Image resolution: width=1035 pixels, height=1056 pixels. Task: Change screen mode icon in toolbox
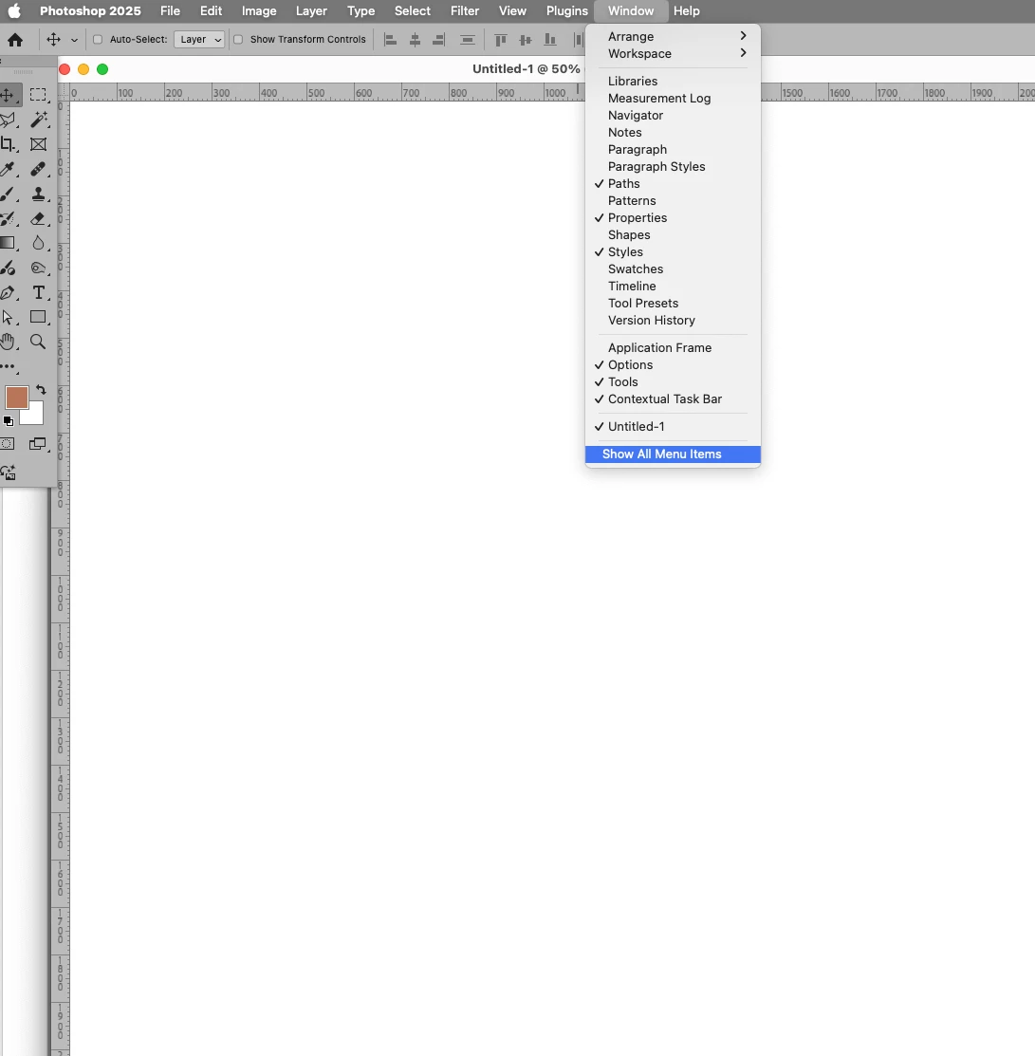pyautogui.click(x=38, y=444)
